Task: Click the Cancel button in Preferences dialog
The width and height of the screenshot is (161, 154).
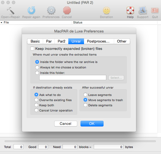Action: coord(66,124)
